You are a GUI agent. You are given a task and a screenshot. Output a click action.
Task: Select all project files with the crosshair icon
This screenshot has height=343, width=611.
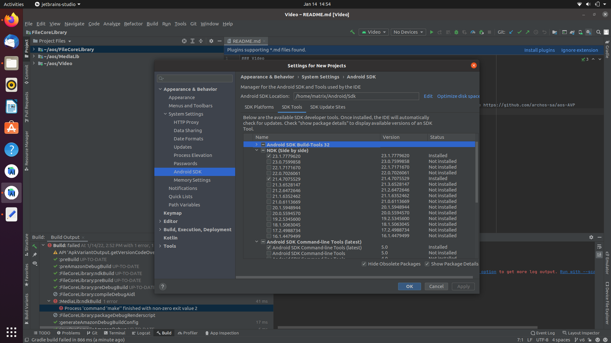coord(184,41)
